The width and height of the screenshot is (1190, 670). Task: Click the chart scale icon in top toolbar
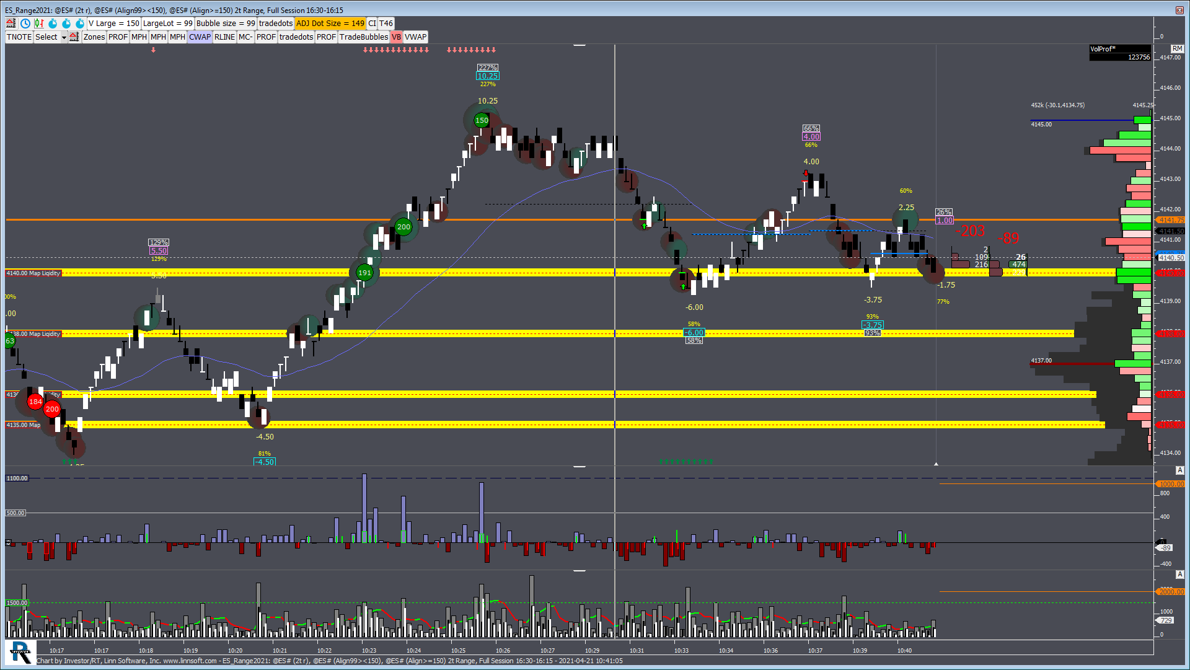pos(11,24)
